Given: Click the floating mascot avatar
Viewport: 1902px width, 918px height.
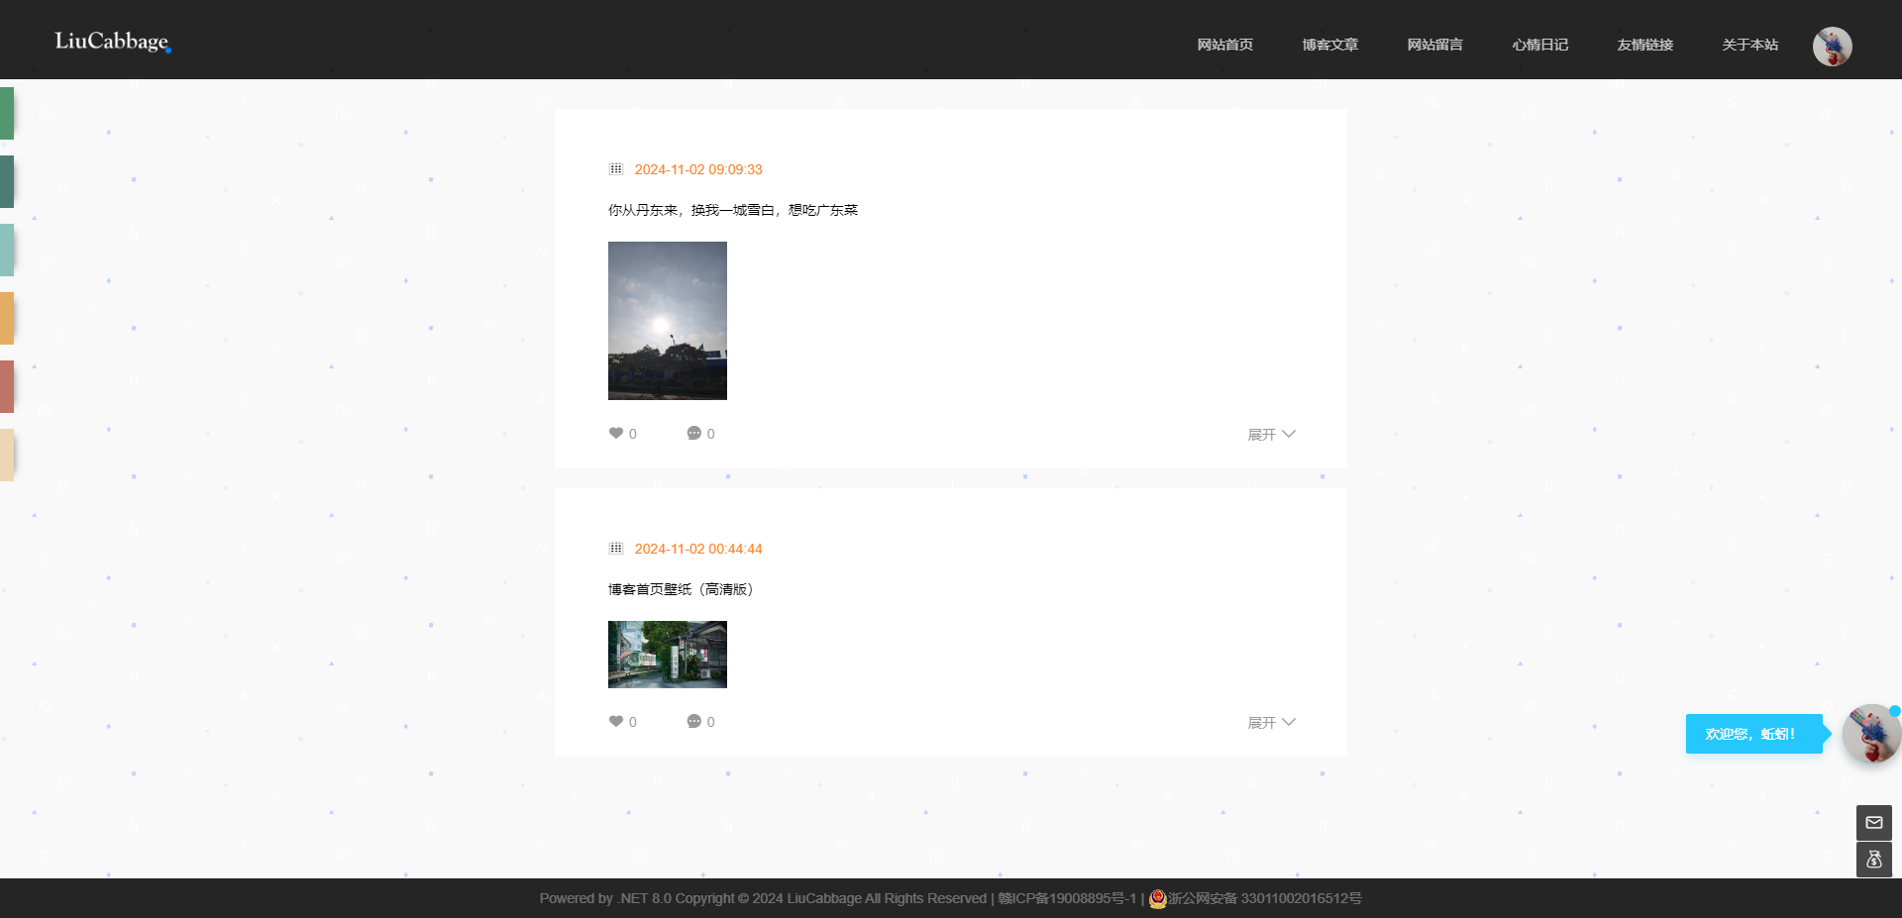Looking at the screenshot, I should [x=1871, y=734].
